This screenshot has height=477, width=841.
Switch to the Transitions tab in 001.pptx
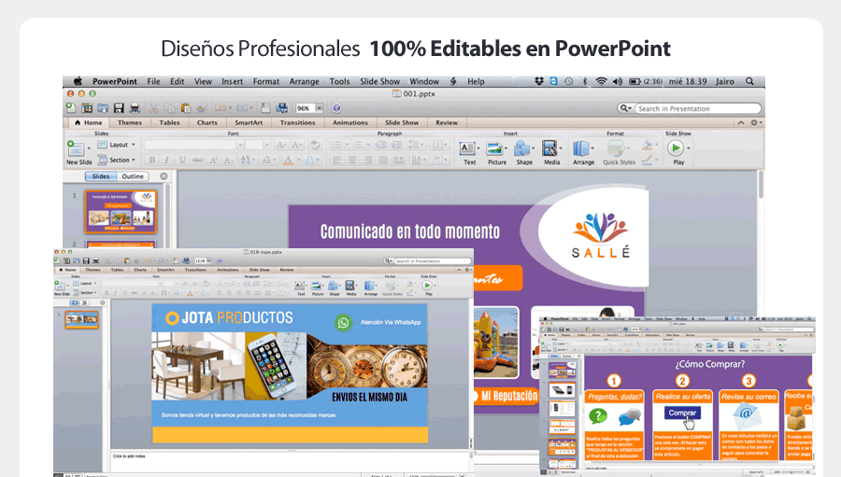[297, 122]
